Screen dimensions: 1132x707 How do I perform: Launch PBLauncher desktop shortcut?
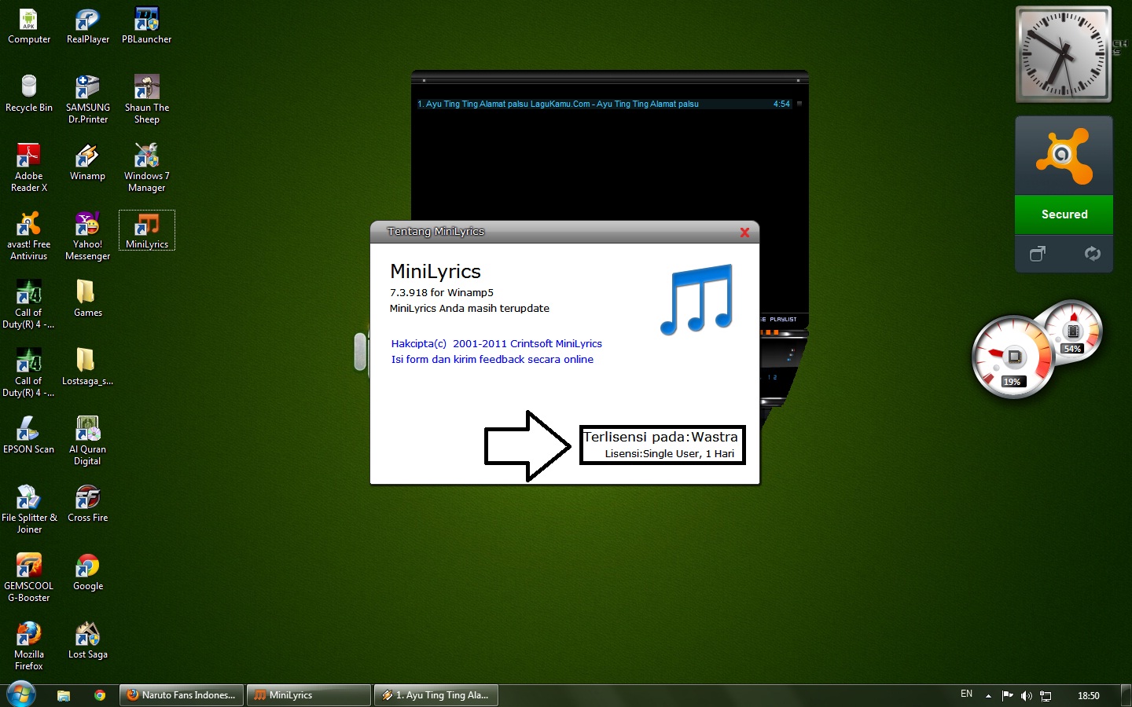pos(146,26)
